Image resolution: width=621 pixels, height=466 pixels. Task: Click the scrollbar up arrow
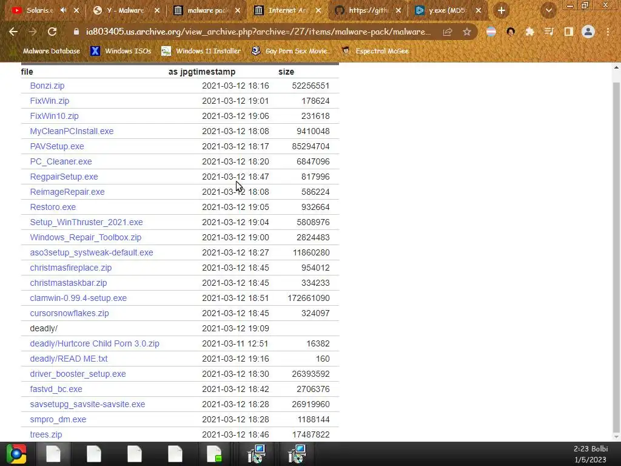pos(616,67)
